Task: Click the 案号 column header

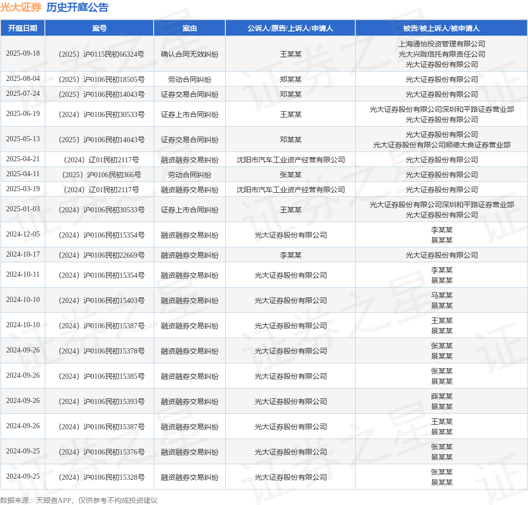Action: pyautogui.click(x=100, y=28)
